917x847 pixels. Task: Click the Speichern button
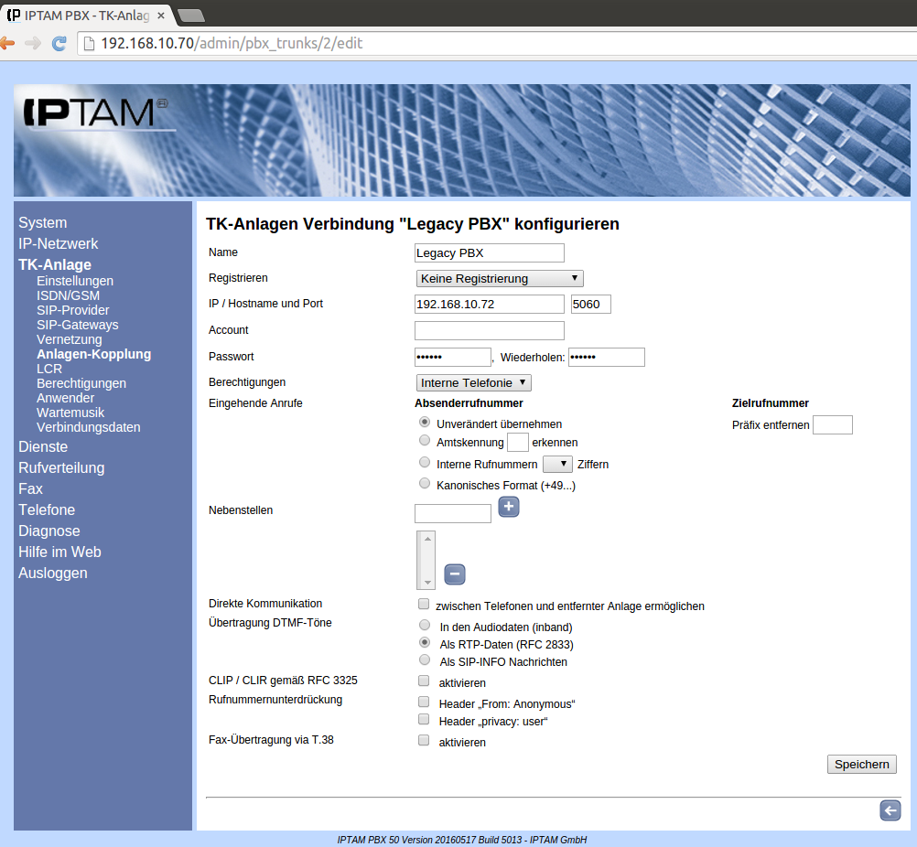click(x=860, y=765)
